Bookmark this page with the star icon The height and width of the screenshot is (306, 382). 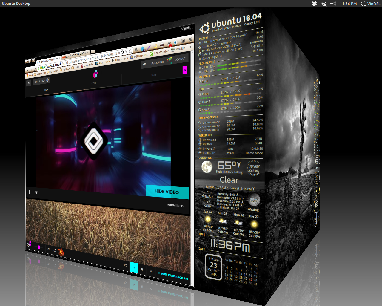(x=130, y=51)
